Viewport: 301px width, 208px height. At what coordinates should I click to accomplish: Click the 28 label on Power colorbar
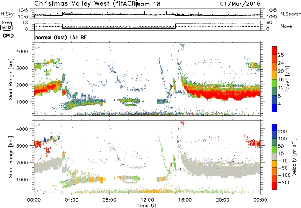click(281, 55)
